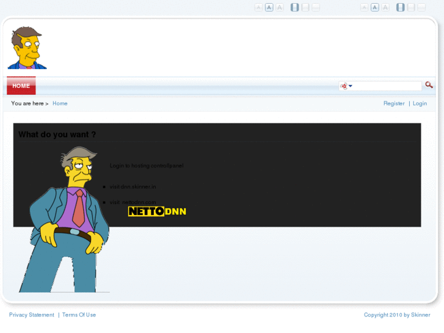Choose narrow page width in right icon group
The height and width of the screenshot is (333, 444).
pyautogui.click(x=401, y=7)
